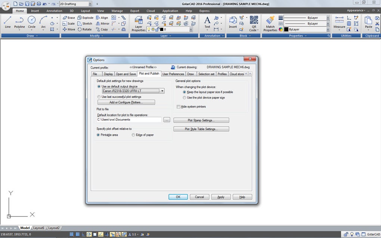This screenshot has width=381, height=238.
Task: Select 'Use last successful plot settings' radio
Action: [x=99, y=97]
